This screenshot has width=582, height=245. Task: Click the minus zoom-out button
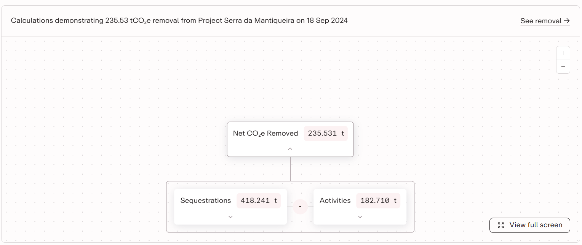563,67
